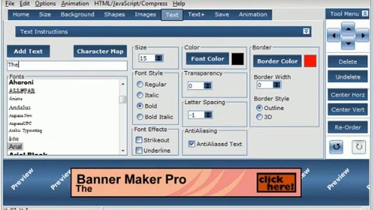
Task: Open the Options menu
Action: pos(45,3)
